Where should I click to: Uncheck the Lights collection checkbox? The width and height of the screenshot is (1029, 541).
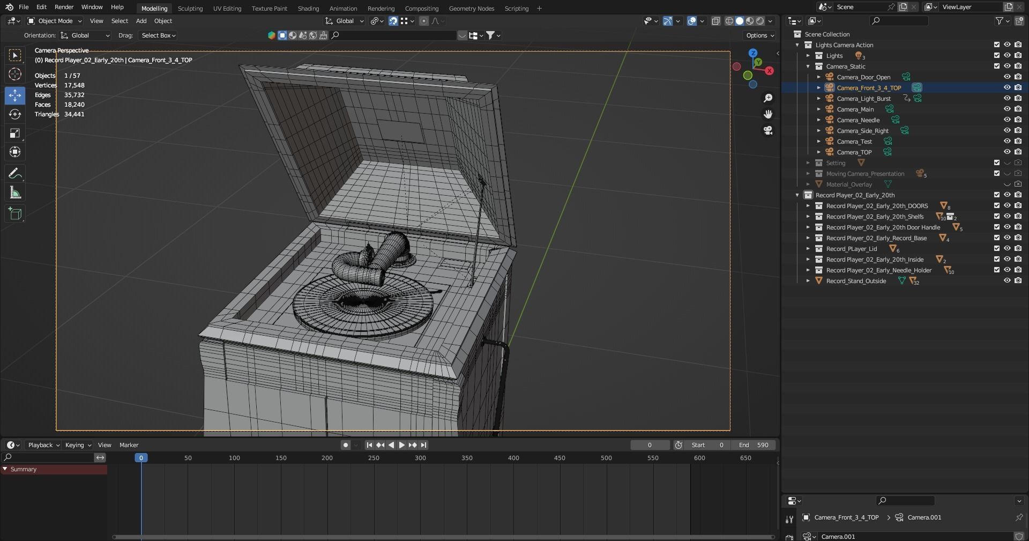click(996, 56)
